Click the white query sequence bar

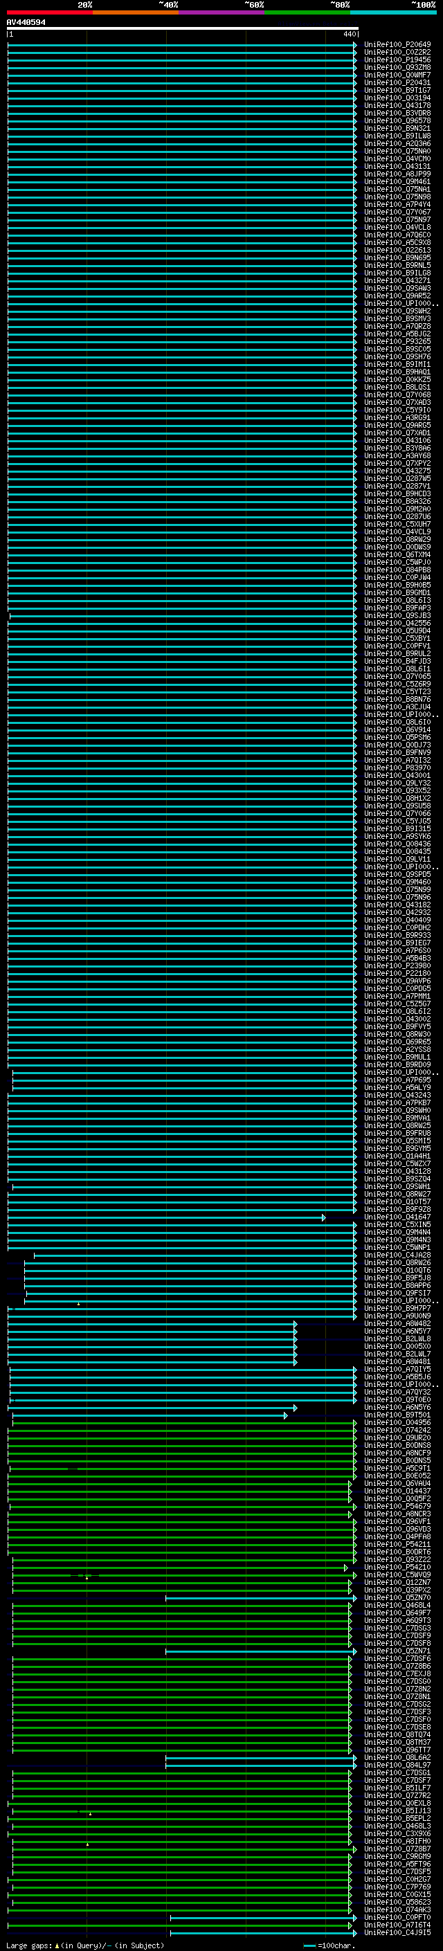183,28
